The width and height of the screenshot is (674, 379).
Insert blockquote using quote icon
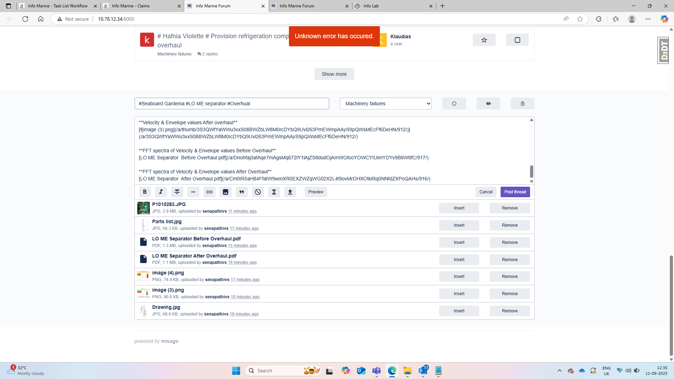[242, 192]
